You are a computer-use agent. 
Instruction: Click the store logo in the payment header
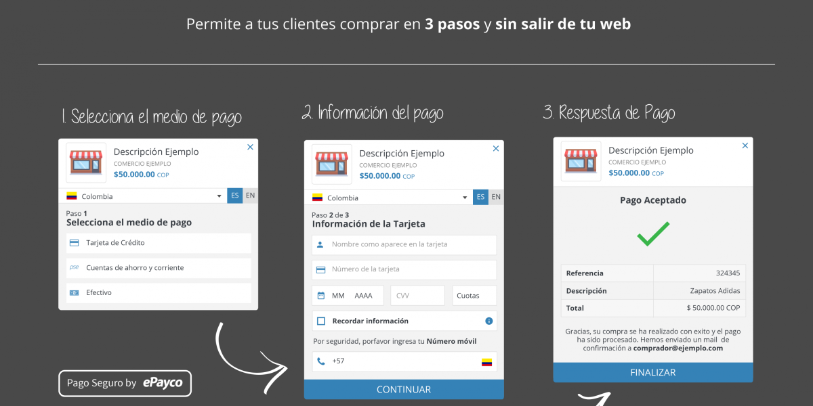(85, 162)
